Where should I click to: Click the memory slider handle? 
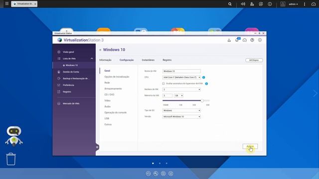202,100
